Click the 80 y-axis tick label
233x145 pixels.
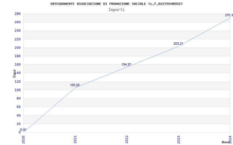[18, 98]
